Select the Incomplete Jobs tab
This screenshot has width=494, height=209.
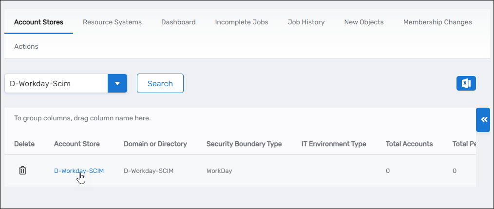point(242,22)
